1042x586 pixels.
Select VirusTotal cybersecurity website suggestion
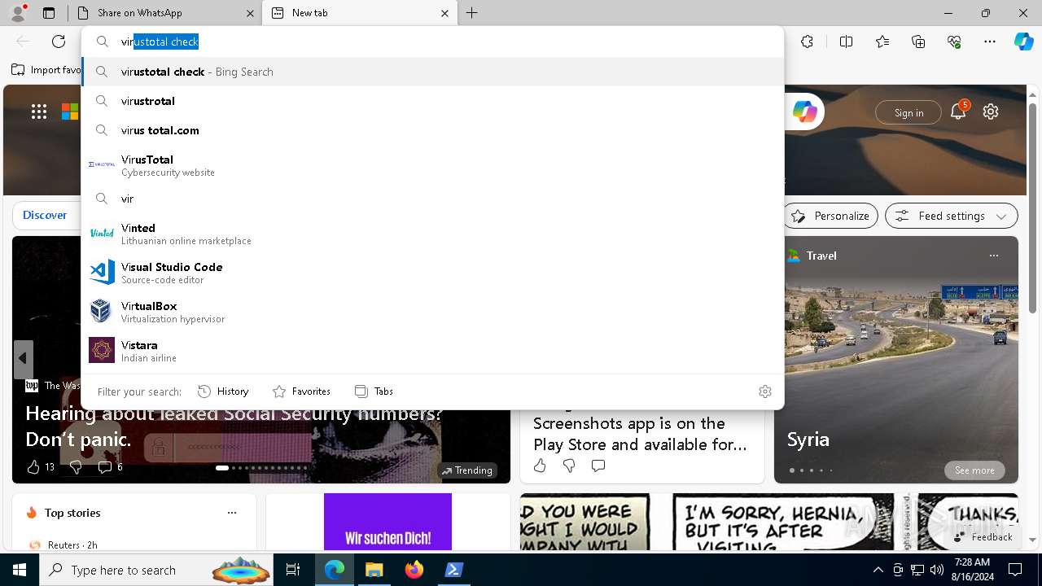432,165
